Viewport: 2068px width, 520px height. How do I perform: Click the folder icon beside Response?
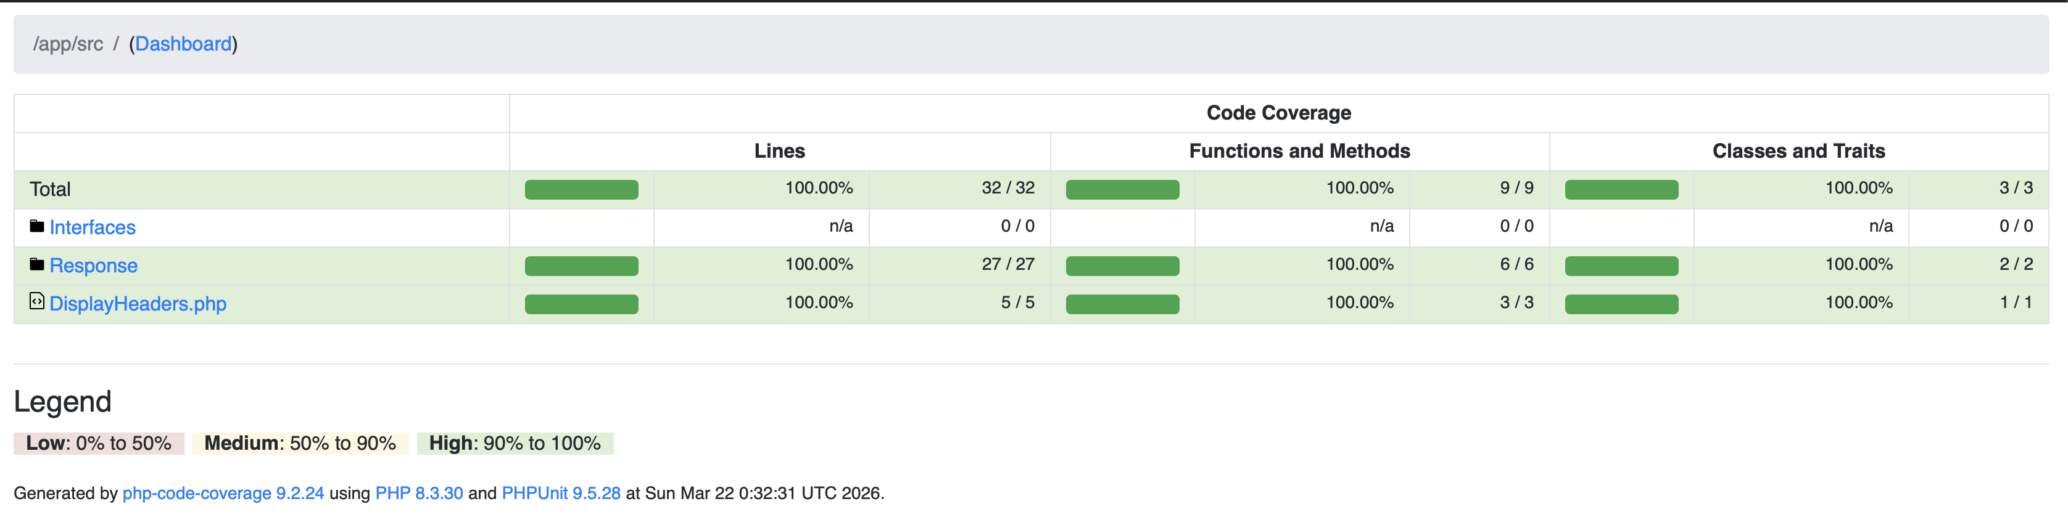pos(37,264)
